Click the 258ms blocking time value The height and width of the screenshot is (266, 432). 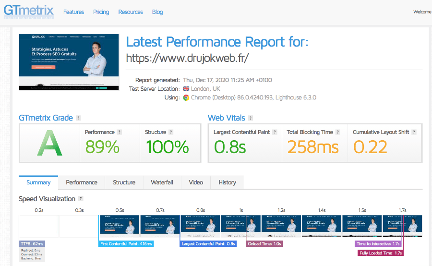[313, 146]
